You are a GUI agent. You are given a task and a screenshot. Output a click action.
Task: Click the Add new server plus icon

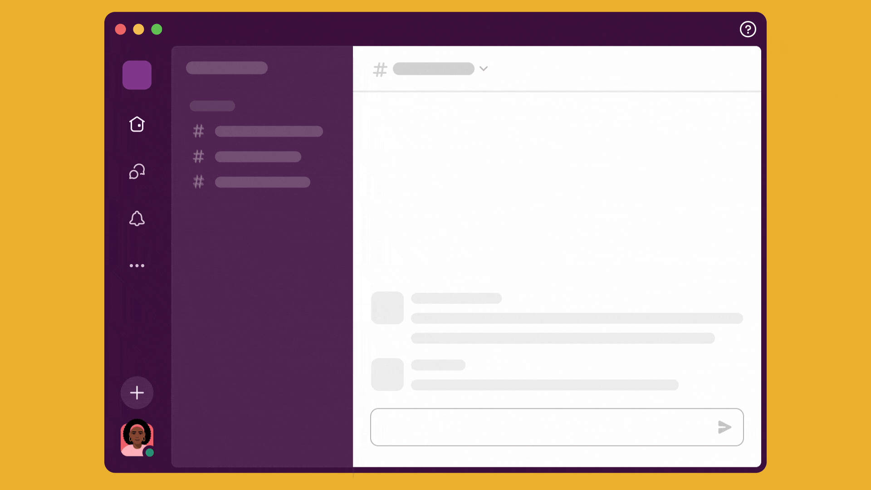(137, 392)
